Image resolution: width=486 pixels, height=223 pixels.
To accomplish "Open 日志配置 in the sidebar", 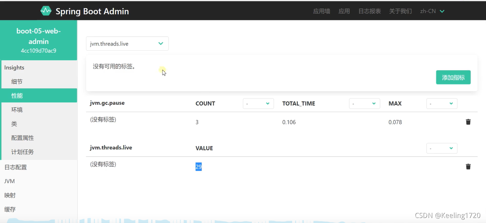I will [38, 167].
